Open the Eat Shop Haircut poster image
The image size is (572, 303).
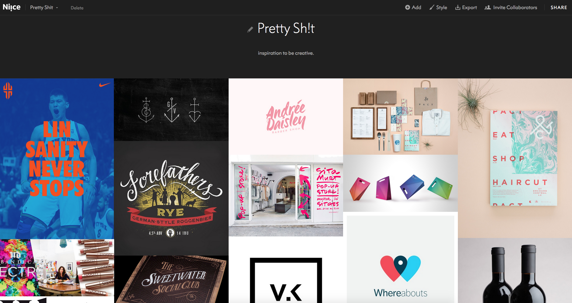(x=515, y=158)
